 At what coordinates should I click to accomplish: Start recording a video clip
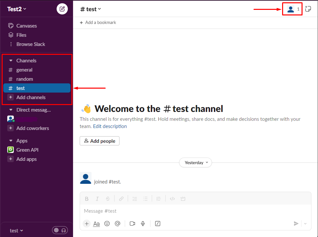click(132, 224)
